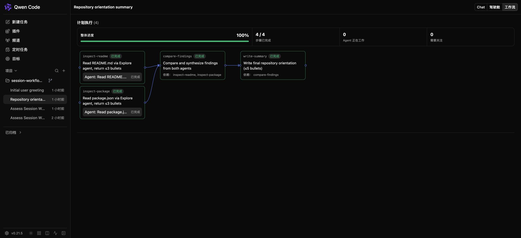This screenshot has height=238, width=521.
Task: Click the inspect-readme step title
Action: (x=95, y=56)
